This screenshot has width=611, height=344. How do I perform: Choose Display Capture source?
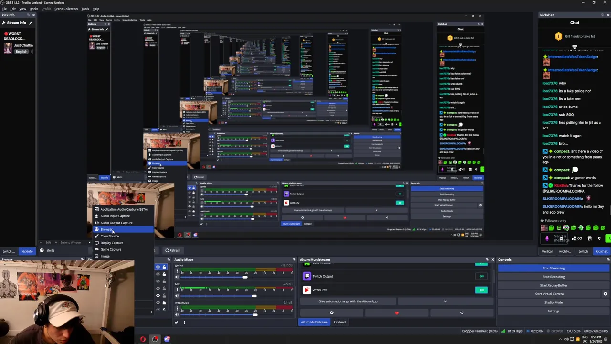[123, 243]
